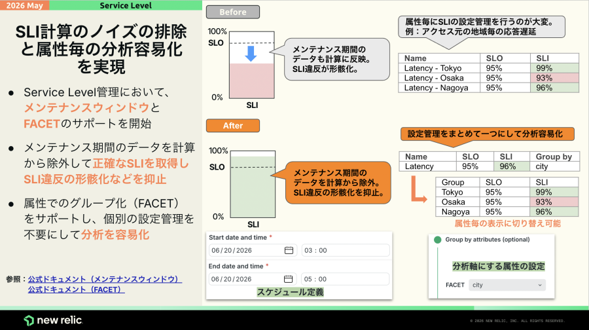Click the 2026 May header label
The width and height of the screenshot is (589, 330).
(25, 5)
